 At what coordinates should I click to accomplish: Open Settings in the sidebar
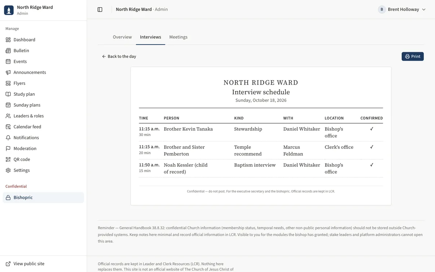click(x=43, y=170)
